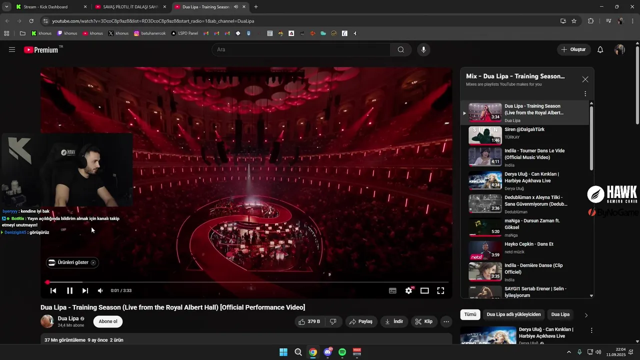Select the Dua Lipa filter chip

pos(560,314)
